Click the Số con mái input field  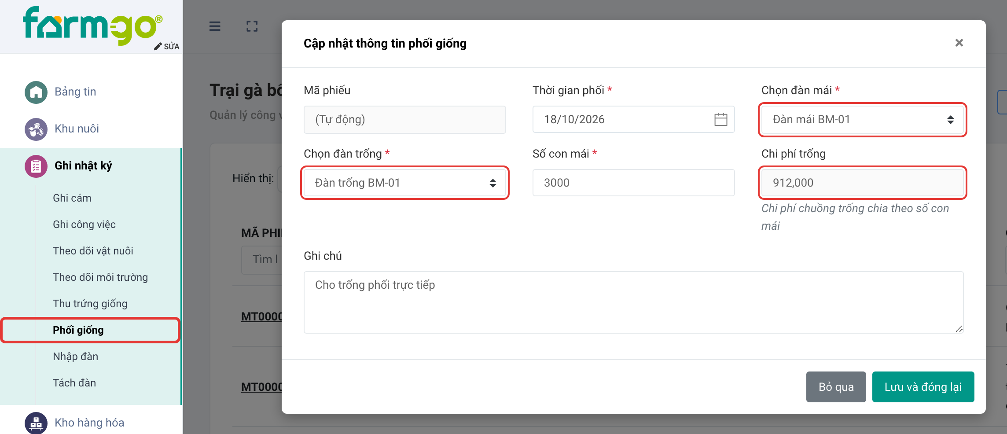633,183
